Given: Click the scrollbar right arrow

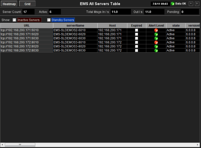Looking at the screenshot, I should click(x=197, y=145).
